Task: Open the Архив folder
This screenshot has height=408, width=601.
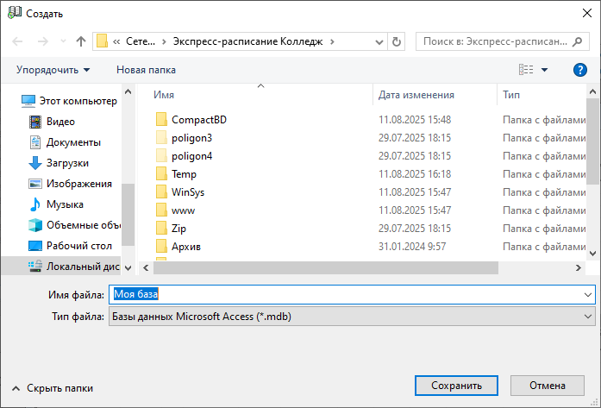Action: tap(186, 247)
